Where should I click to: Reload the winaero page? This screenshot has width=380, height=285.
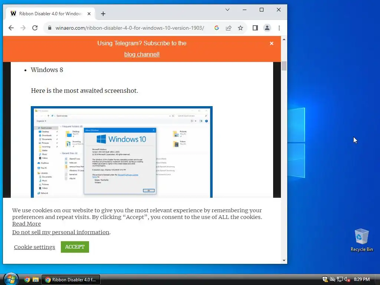pos(35,28)
